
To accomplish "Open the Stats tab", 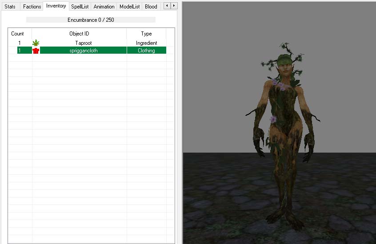I will click(x=10, y=7).
